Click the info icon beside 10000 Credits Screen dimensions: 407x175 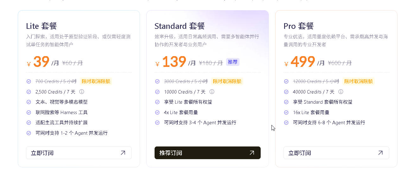[x=212, y=92]
